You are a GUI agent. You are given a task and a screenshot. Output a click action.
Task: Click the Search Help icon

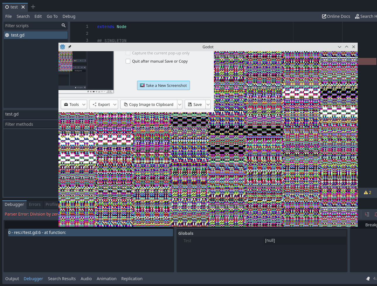coord(357,16)
